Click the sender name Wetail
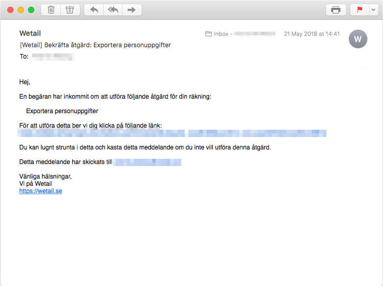 tap(30, 34)
